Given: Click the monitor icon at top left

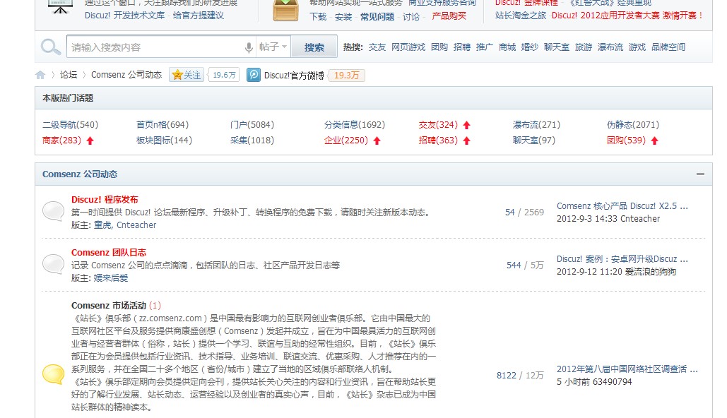Looking at the screenshot, I should pyautogui.click(x=60, y=6).
